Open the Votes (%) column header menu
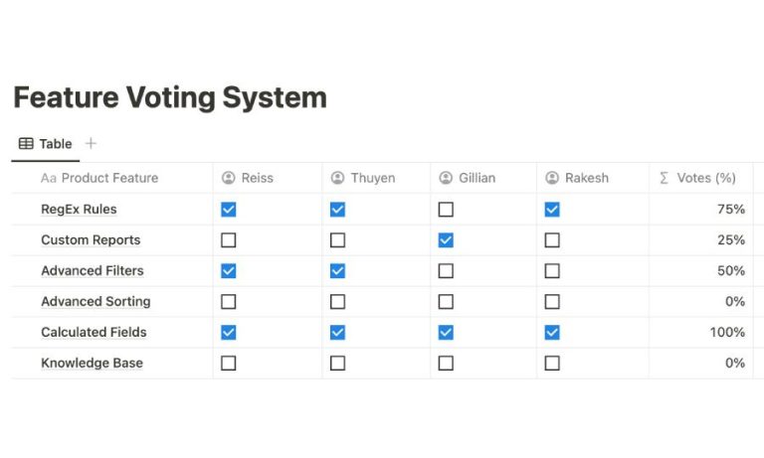The width and height of the screenshot is (764, 458). (x=701, y=178)
